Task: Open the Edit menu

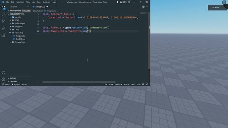Action: click(x=13, y=2)
